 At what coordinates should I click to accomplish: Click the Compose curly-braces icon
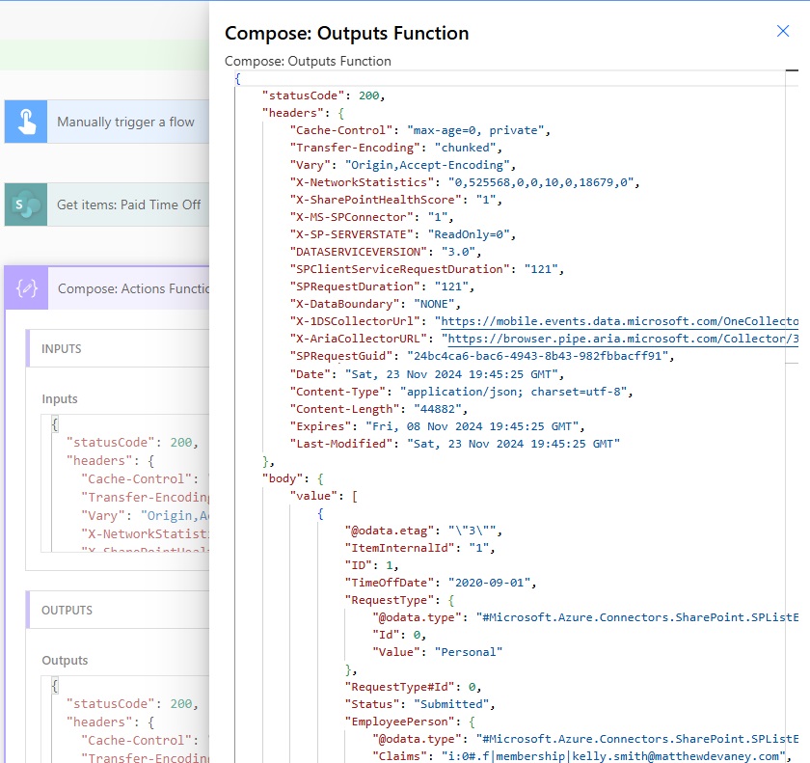(26, 288)
